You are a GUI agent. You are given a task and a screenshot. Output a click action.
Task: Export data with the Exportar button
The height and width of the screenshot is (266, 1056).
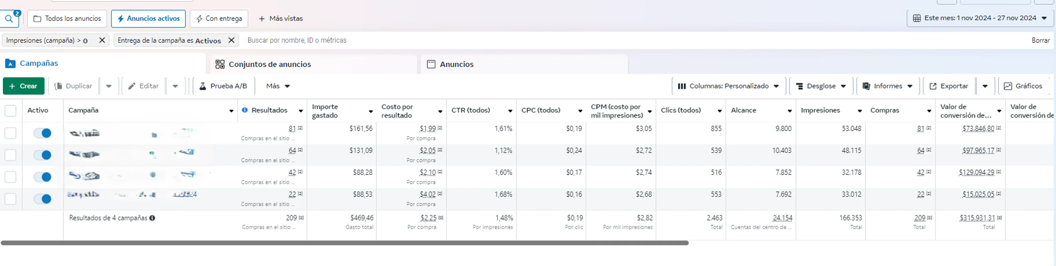pos(949,86)
